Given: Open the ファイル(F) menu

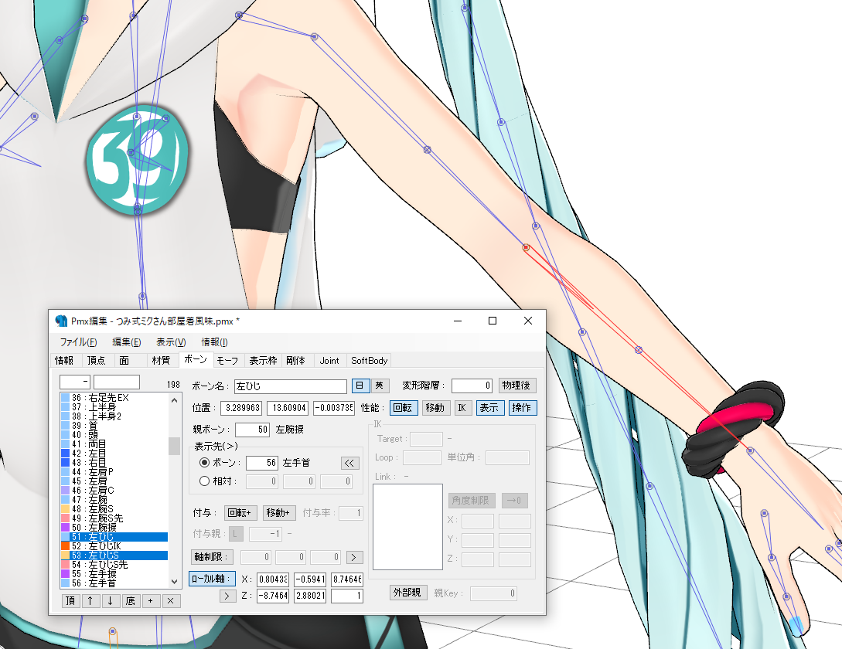Looking at the screenshot, I should 78,342.
